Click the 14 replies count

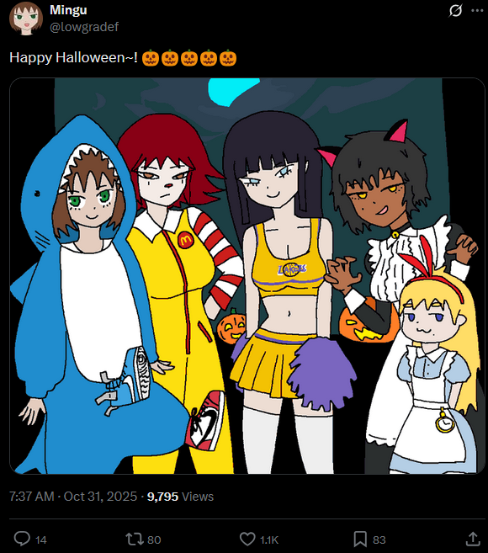click(x=41, y=540)
